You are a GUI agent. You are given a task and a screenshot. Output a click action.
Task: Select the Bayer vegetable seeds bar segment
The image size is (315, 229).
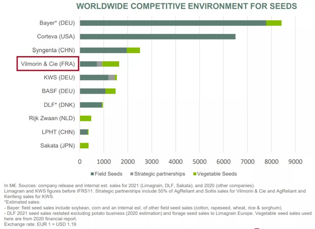tap(274, 23)
